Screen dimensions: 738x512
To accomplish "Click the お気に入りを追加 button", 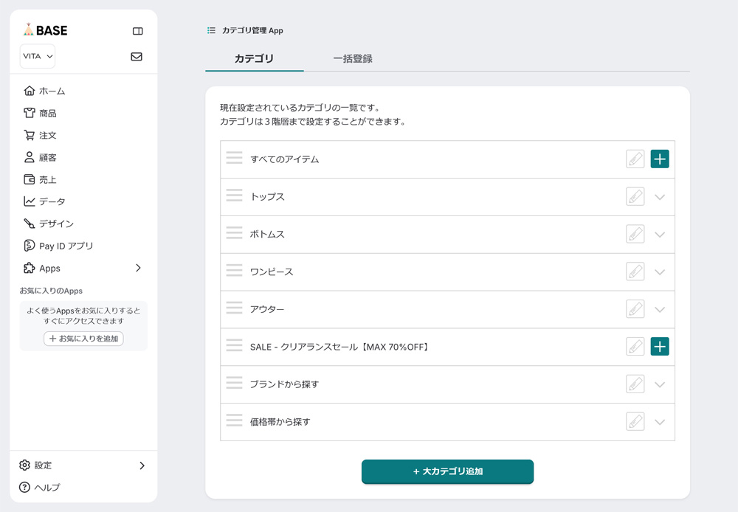I will [83, 339].
